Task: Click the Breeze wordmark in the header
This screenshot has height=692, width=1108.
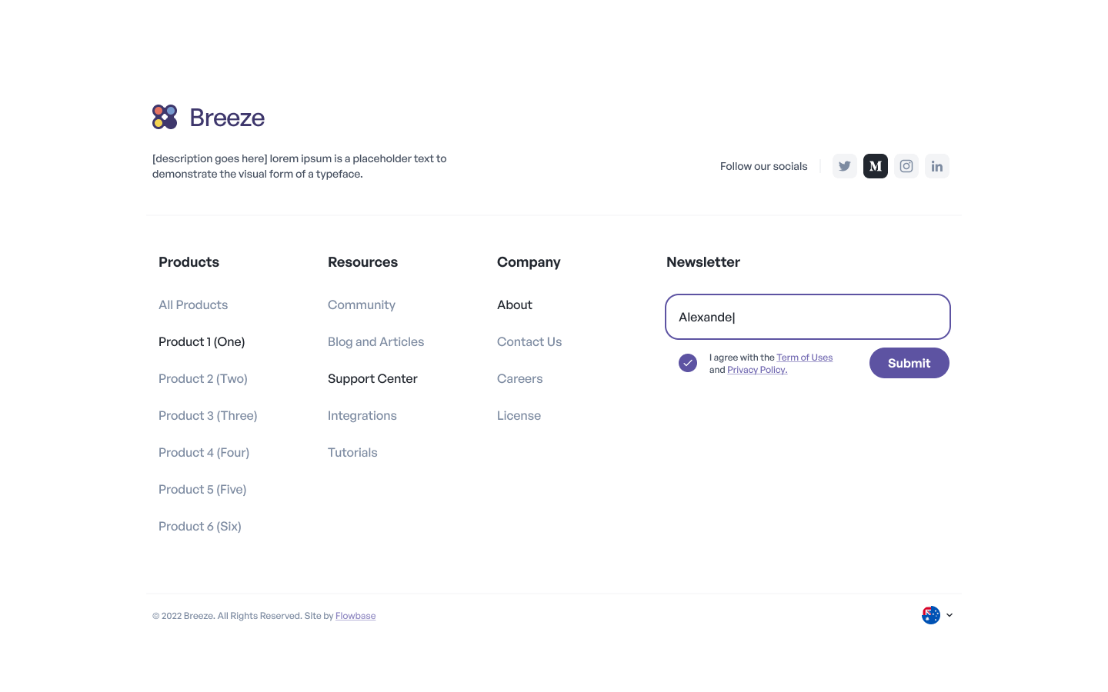Action: pyautogui.click(x=227, y=118)
